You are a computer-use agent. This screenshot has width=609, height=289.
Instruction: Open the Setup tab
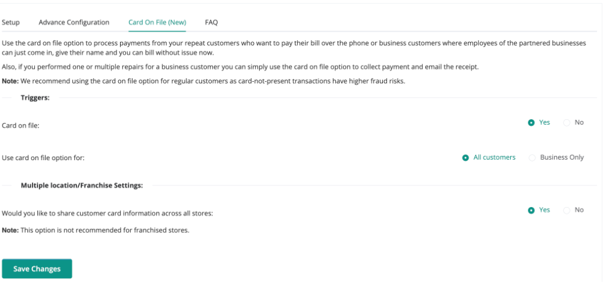11,22
